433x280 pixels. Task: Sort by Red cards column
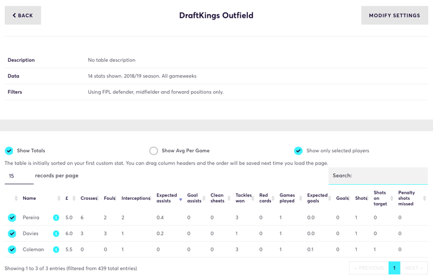[265, 198]
